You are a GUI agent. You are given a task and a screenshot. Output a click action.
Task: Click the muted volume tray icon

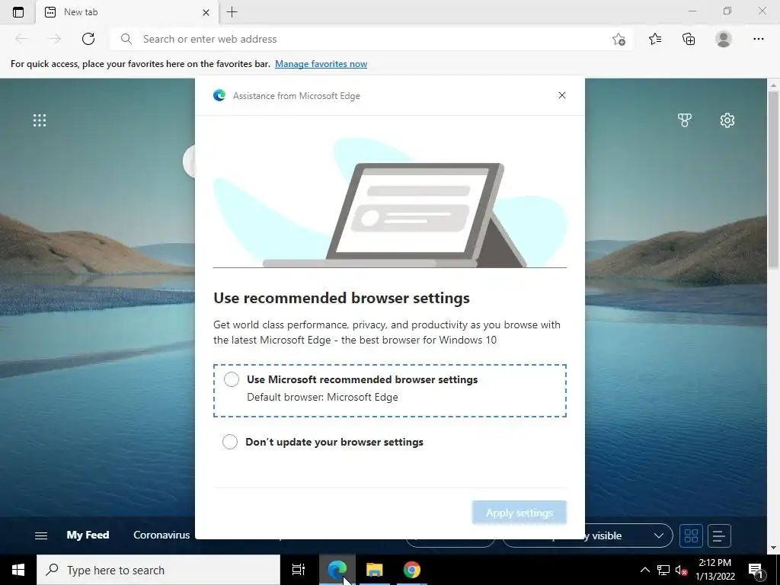(682, 570)
